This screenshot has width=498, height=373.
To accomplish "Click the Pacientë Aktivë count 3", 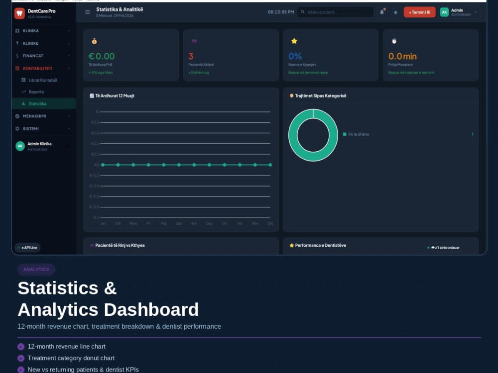I will [191, 56].
